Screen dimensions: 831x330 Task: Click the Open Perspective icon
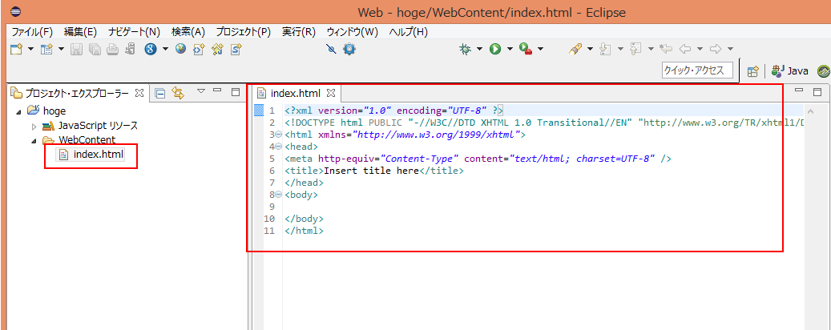tap(752, 71)
